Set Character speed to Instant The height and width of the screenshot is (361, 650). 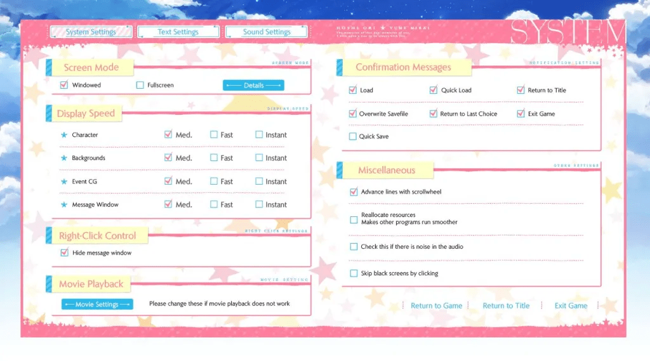click(x=259, y=135)
